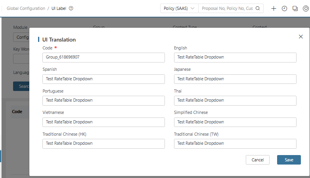Click the circular target icon at top right
The image size is (310, 178).
pos(306,8)
